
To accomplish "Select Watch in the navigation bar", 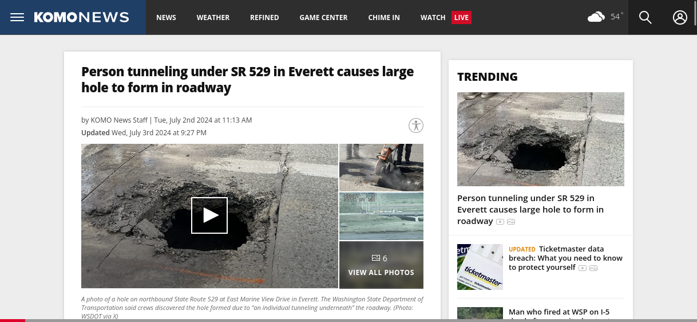I will [433, 17].
